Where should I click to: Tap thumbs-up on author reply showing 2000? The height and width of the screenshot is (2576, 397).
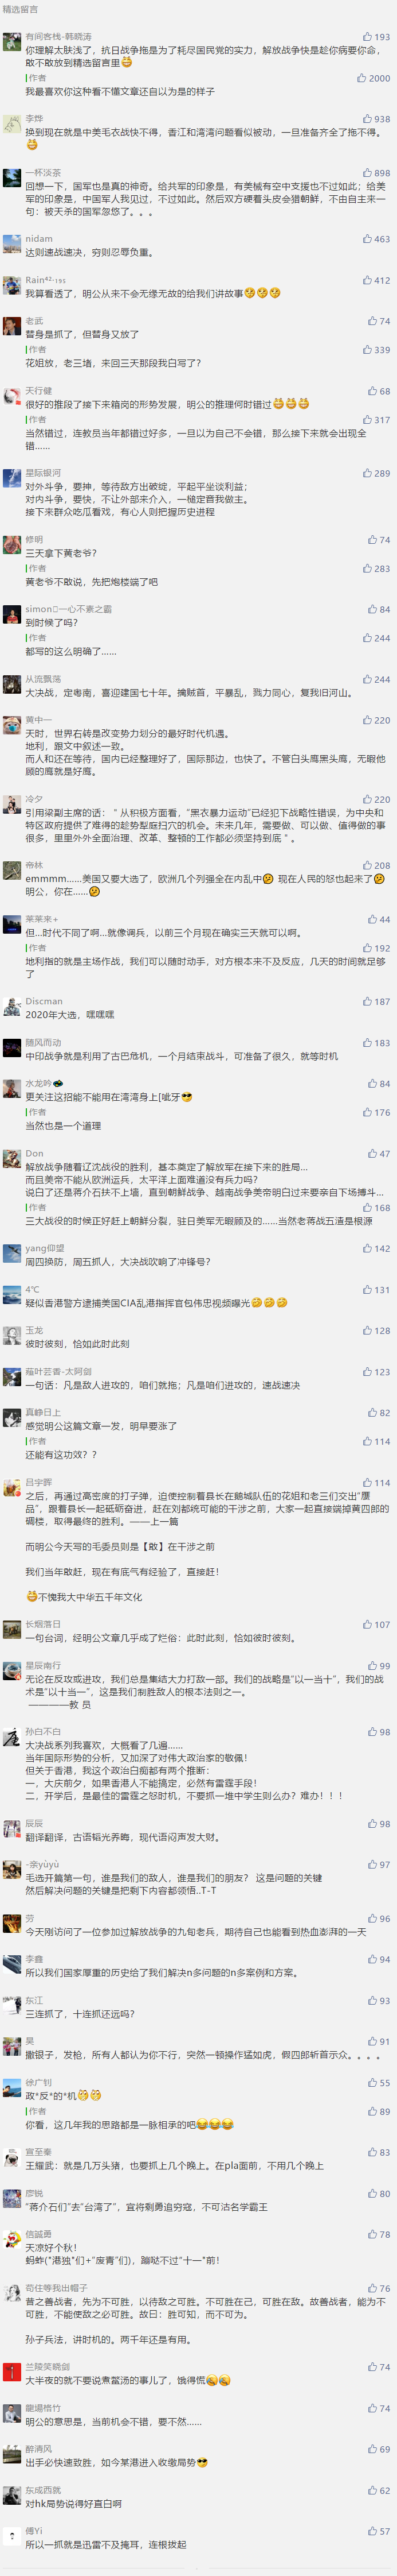click(x=362, y=78)
